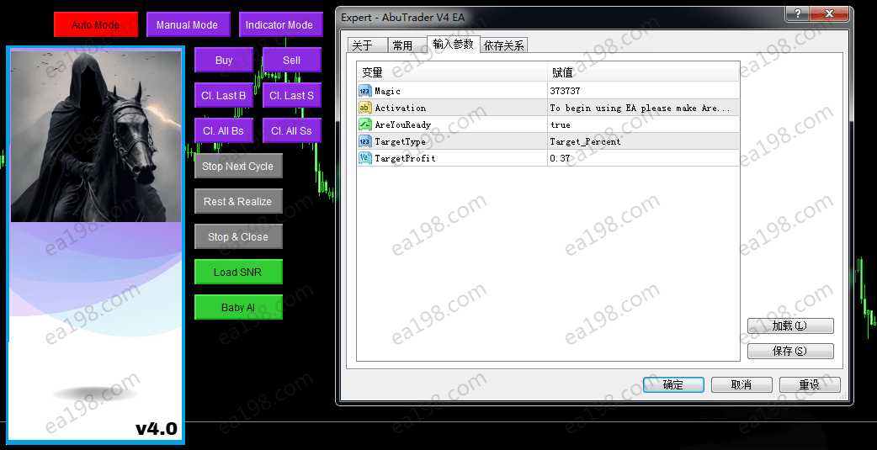The width and height of the screenshot is (877, 450).
Task: Select the 依存关系 tab
Action: point(504,45)
